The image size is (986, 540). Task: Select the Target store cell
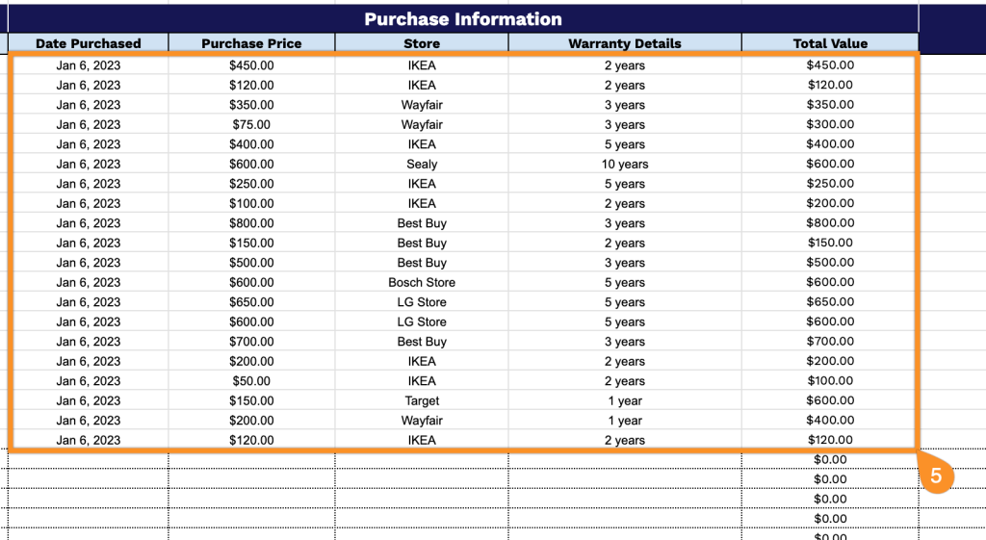(422, 400)
